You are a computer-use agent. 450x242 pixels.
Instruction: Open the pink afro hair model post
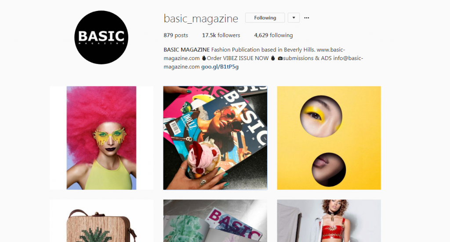click(102, 138)
